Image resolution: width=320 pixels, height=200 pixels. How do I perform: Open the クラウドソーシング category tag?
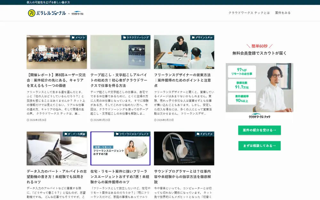pos(136,37)
